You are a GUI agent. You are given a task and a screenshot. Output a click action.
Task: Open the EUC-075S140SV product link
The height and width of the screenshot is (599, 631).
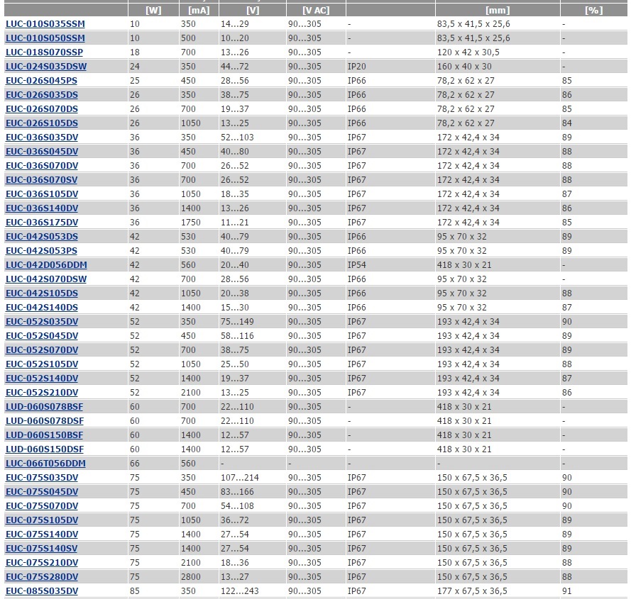pos(41,549)
